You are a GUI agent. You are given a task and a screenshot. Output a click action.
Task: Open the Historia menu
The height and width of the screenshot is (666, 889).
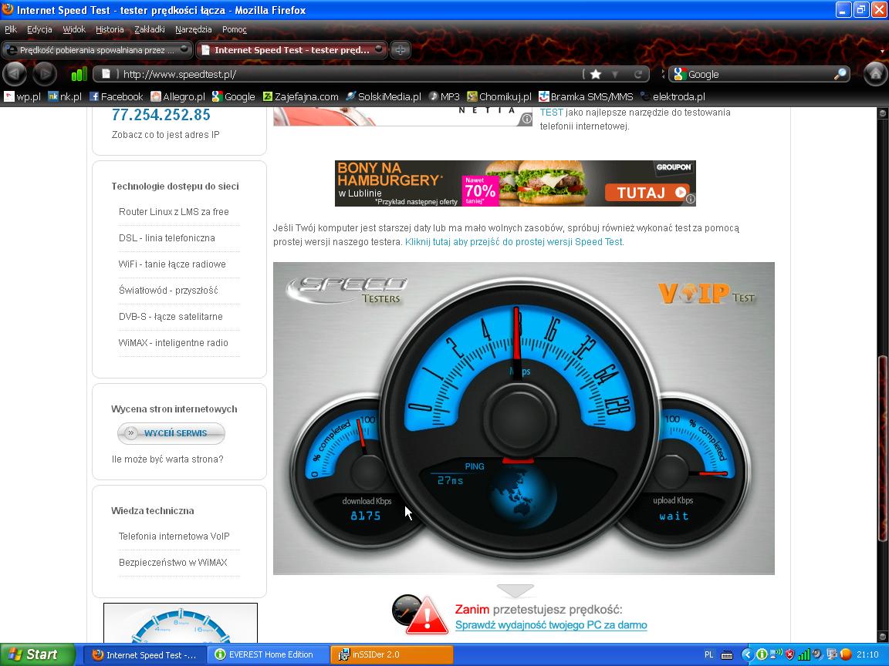[x=110, y=29]
